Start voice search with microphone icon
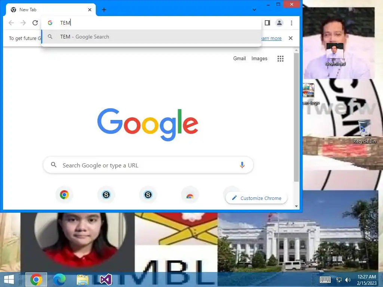383x287 pixels. [242, 165]
